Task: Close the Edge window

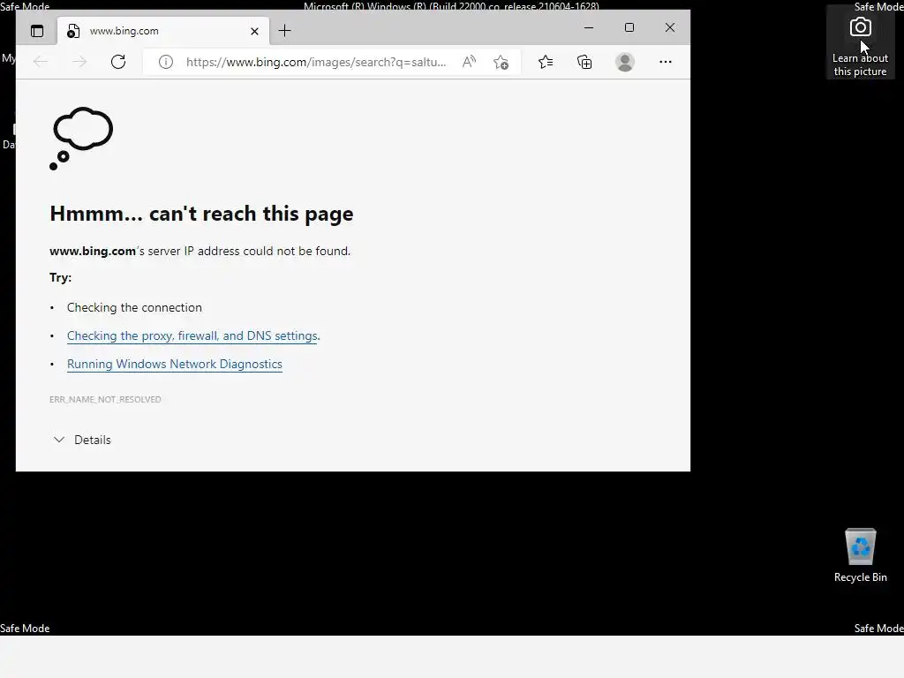Action: pos(670,27)
